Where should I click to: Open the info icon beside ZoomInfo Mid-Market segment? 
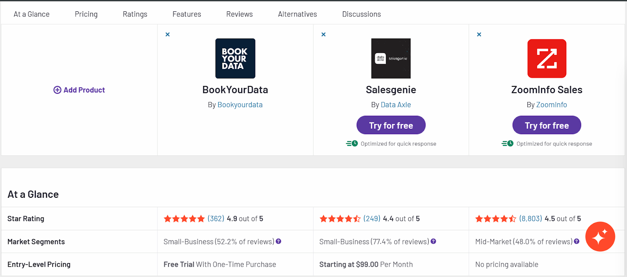coord(576,241)
